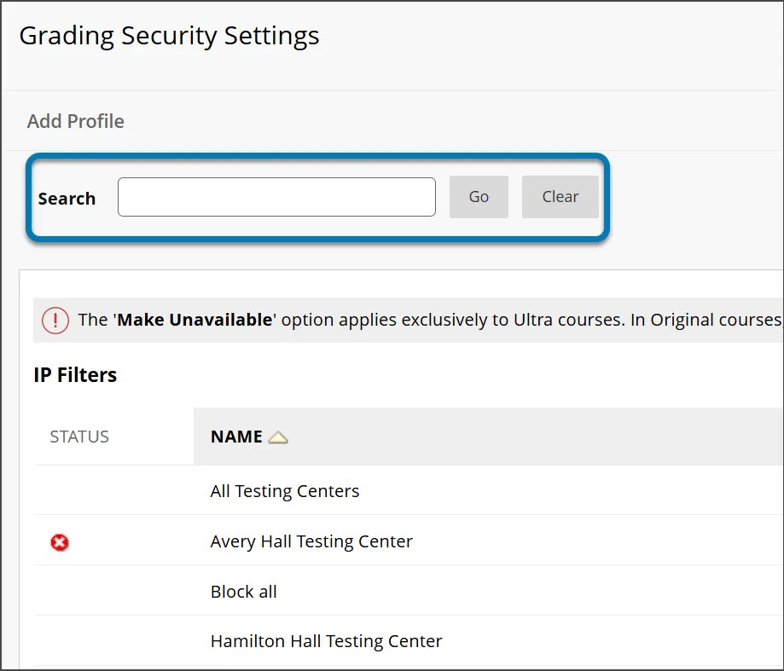The width and height of the screenshot is (784, 671).
Task: Click the warning exclamation icon in the notice banner
Action: (55, 320)
